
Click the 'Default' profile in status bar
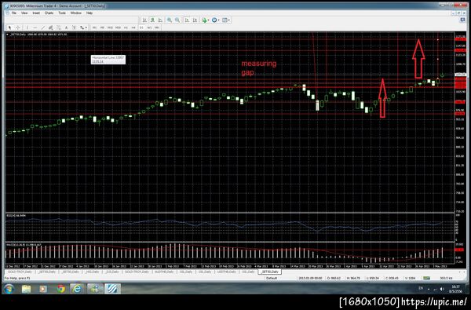click(272, 278)
